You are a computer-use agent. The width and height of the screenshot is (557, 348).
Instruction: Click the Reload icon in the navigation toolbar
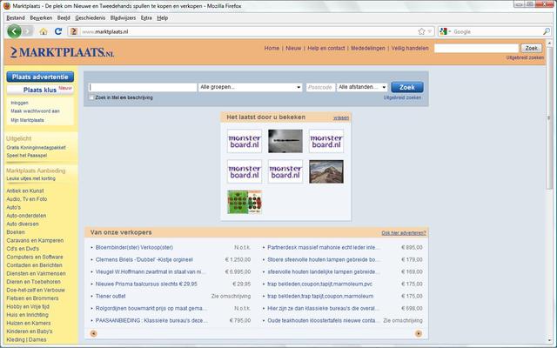pos(59,31)
